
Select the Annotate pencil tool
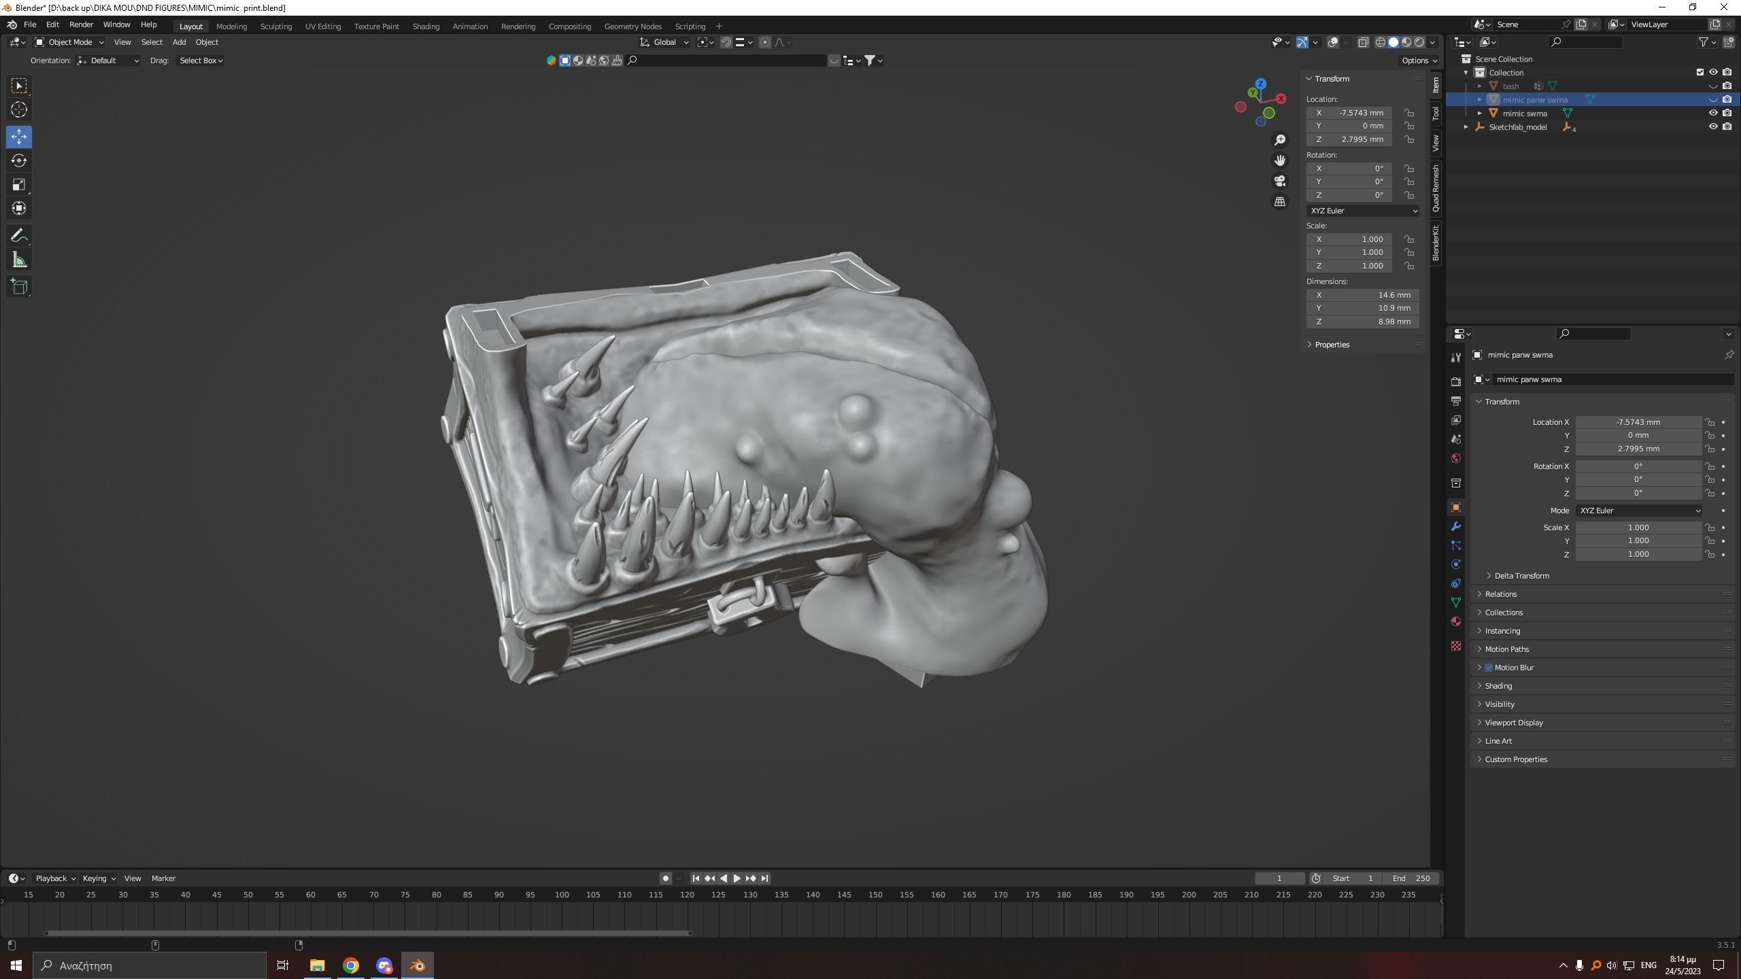[x=19, y=236]
